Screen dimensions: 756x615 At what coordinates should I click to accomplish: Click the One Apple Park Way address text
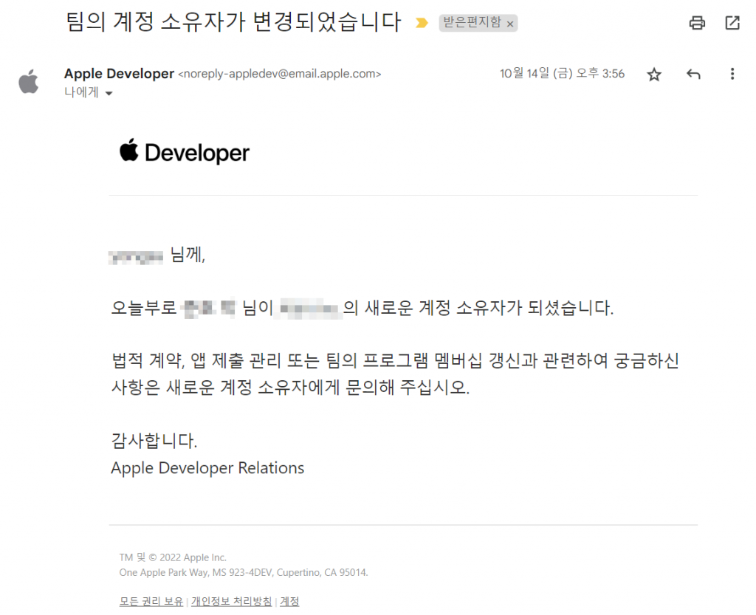(x=244, y=573)
